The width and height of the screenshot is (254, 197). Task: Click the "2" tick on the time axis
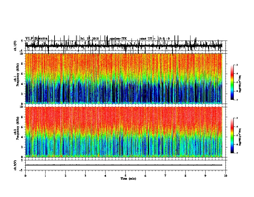65,176
